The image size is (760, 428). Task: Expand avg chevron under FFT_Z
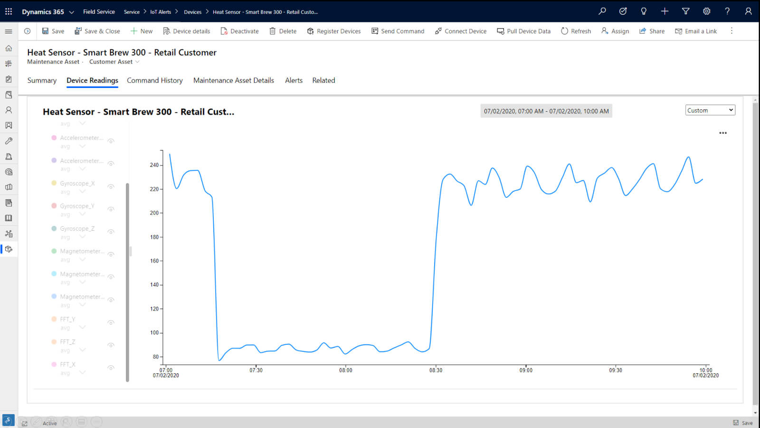[x=83, y=350]
